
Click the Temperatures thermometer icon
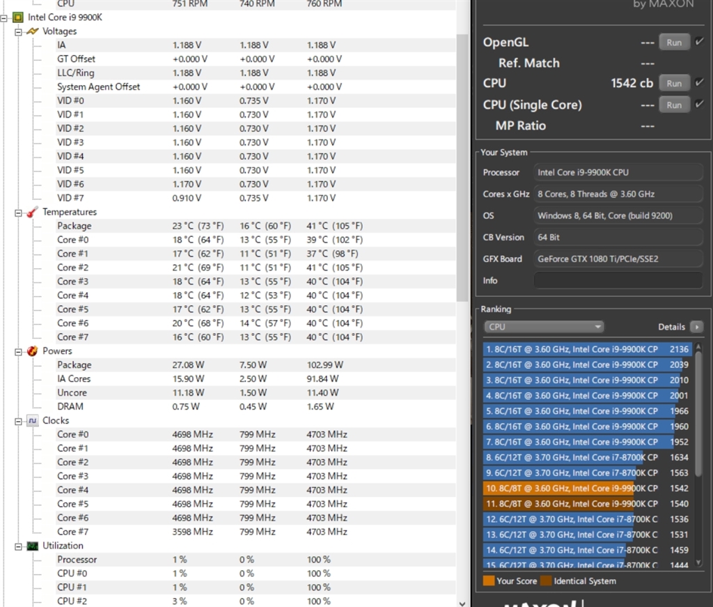[32, 212]
